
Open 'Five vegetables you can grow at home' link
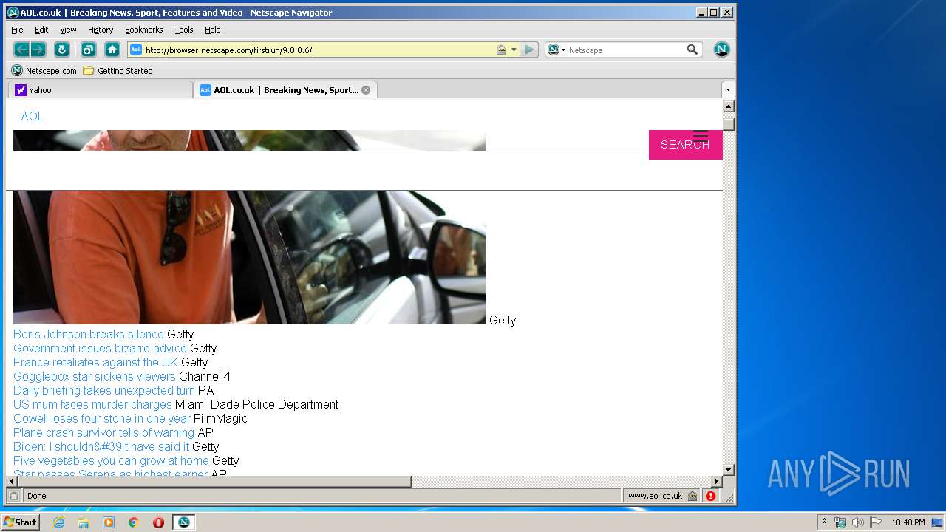pos(111,460)
